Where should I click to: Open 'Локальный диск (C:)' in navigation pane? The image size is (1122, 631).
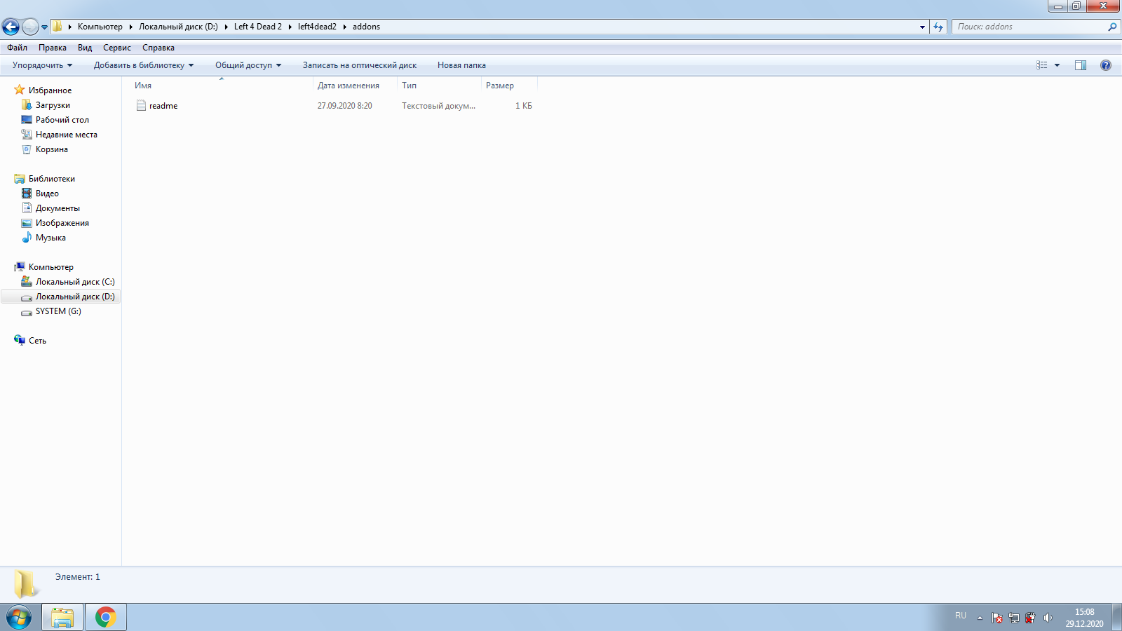click(75, 282)
